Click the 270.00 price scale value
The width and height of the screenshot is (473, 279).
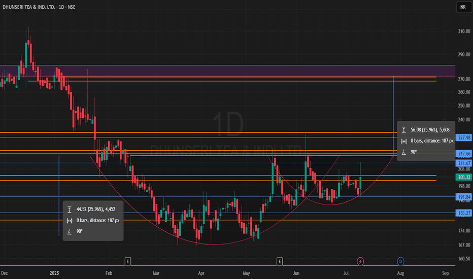coord(464,79)
